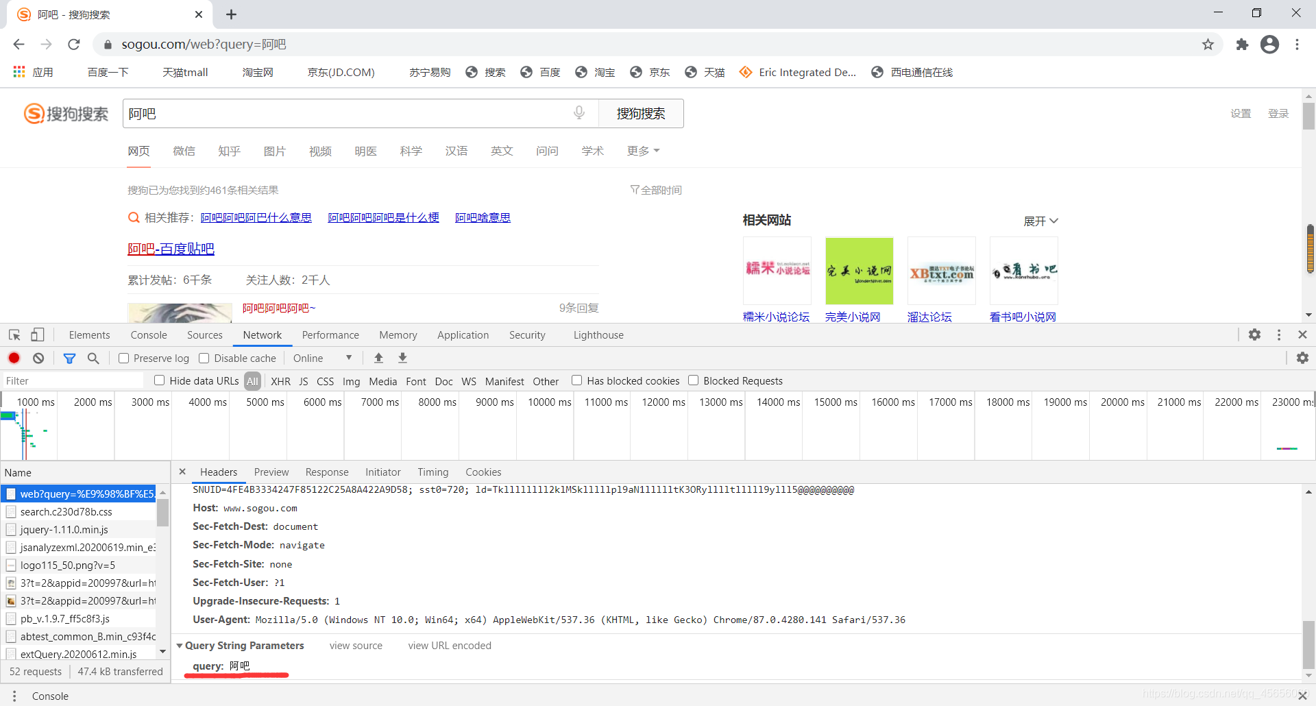Open the Online throttling dropdown
The image size is (1316, 706).
322,358
